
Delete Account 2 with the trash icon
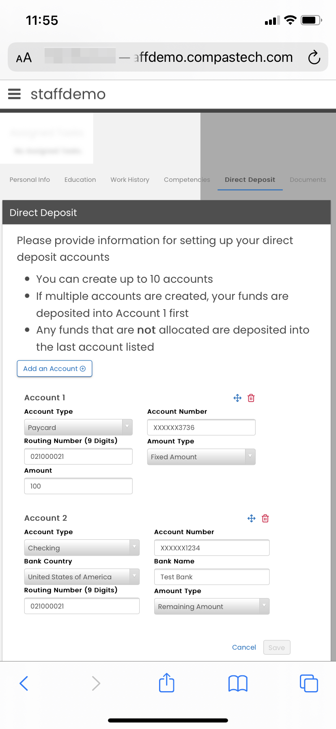point(265,518)
